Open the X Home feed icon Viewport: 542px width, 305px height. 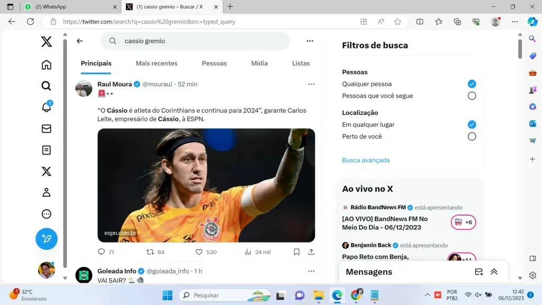click(47, 65)
